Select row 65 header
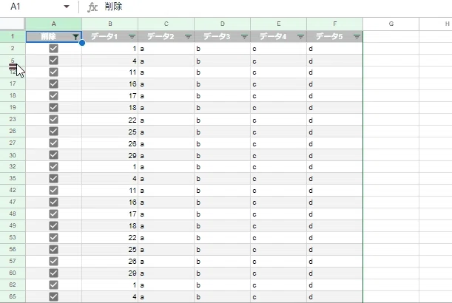The width and height of the screenshot is (452, 303). (x=13, y=296)
